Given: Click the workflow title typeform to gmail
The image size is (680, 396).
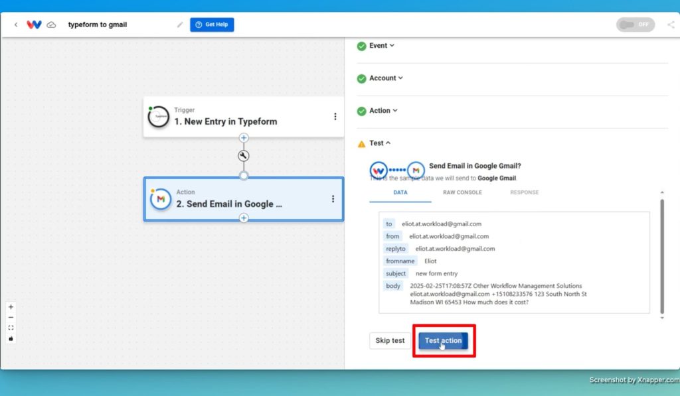Looking at the screenshot, I should (x=98, y=25).
